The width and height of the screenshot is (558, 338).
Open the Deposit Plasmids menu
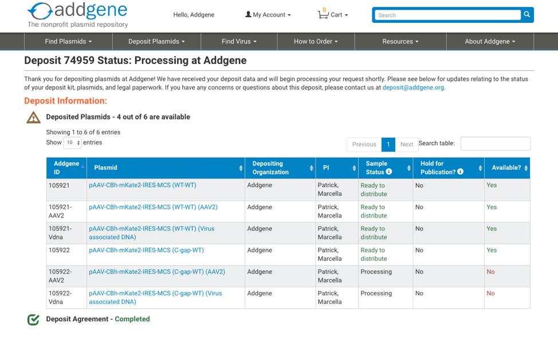pos(156,42)
